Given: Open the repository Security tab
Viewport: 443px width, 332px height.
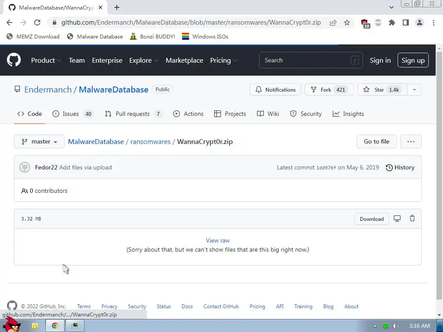Looking at the screenshot, I should click(306, 114).
